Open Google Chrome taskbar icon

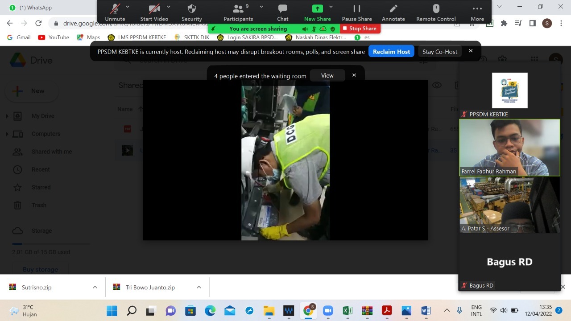308,311
